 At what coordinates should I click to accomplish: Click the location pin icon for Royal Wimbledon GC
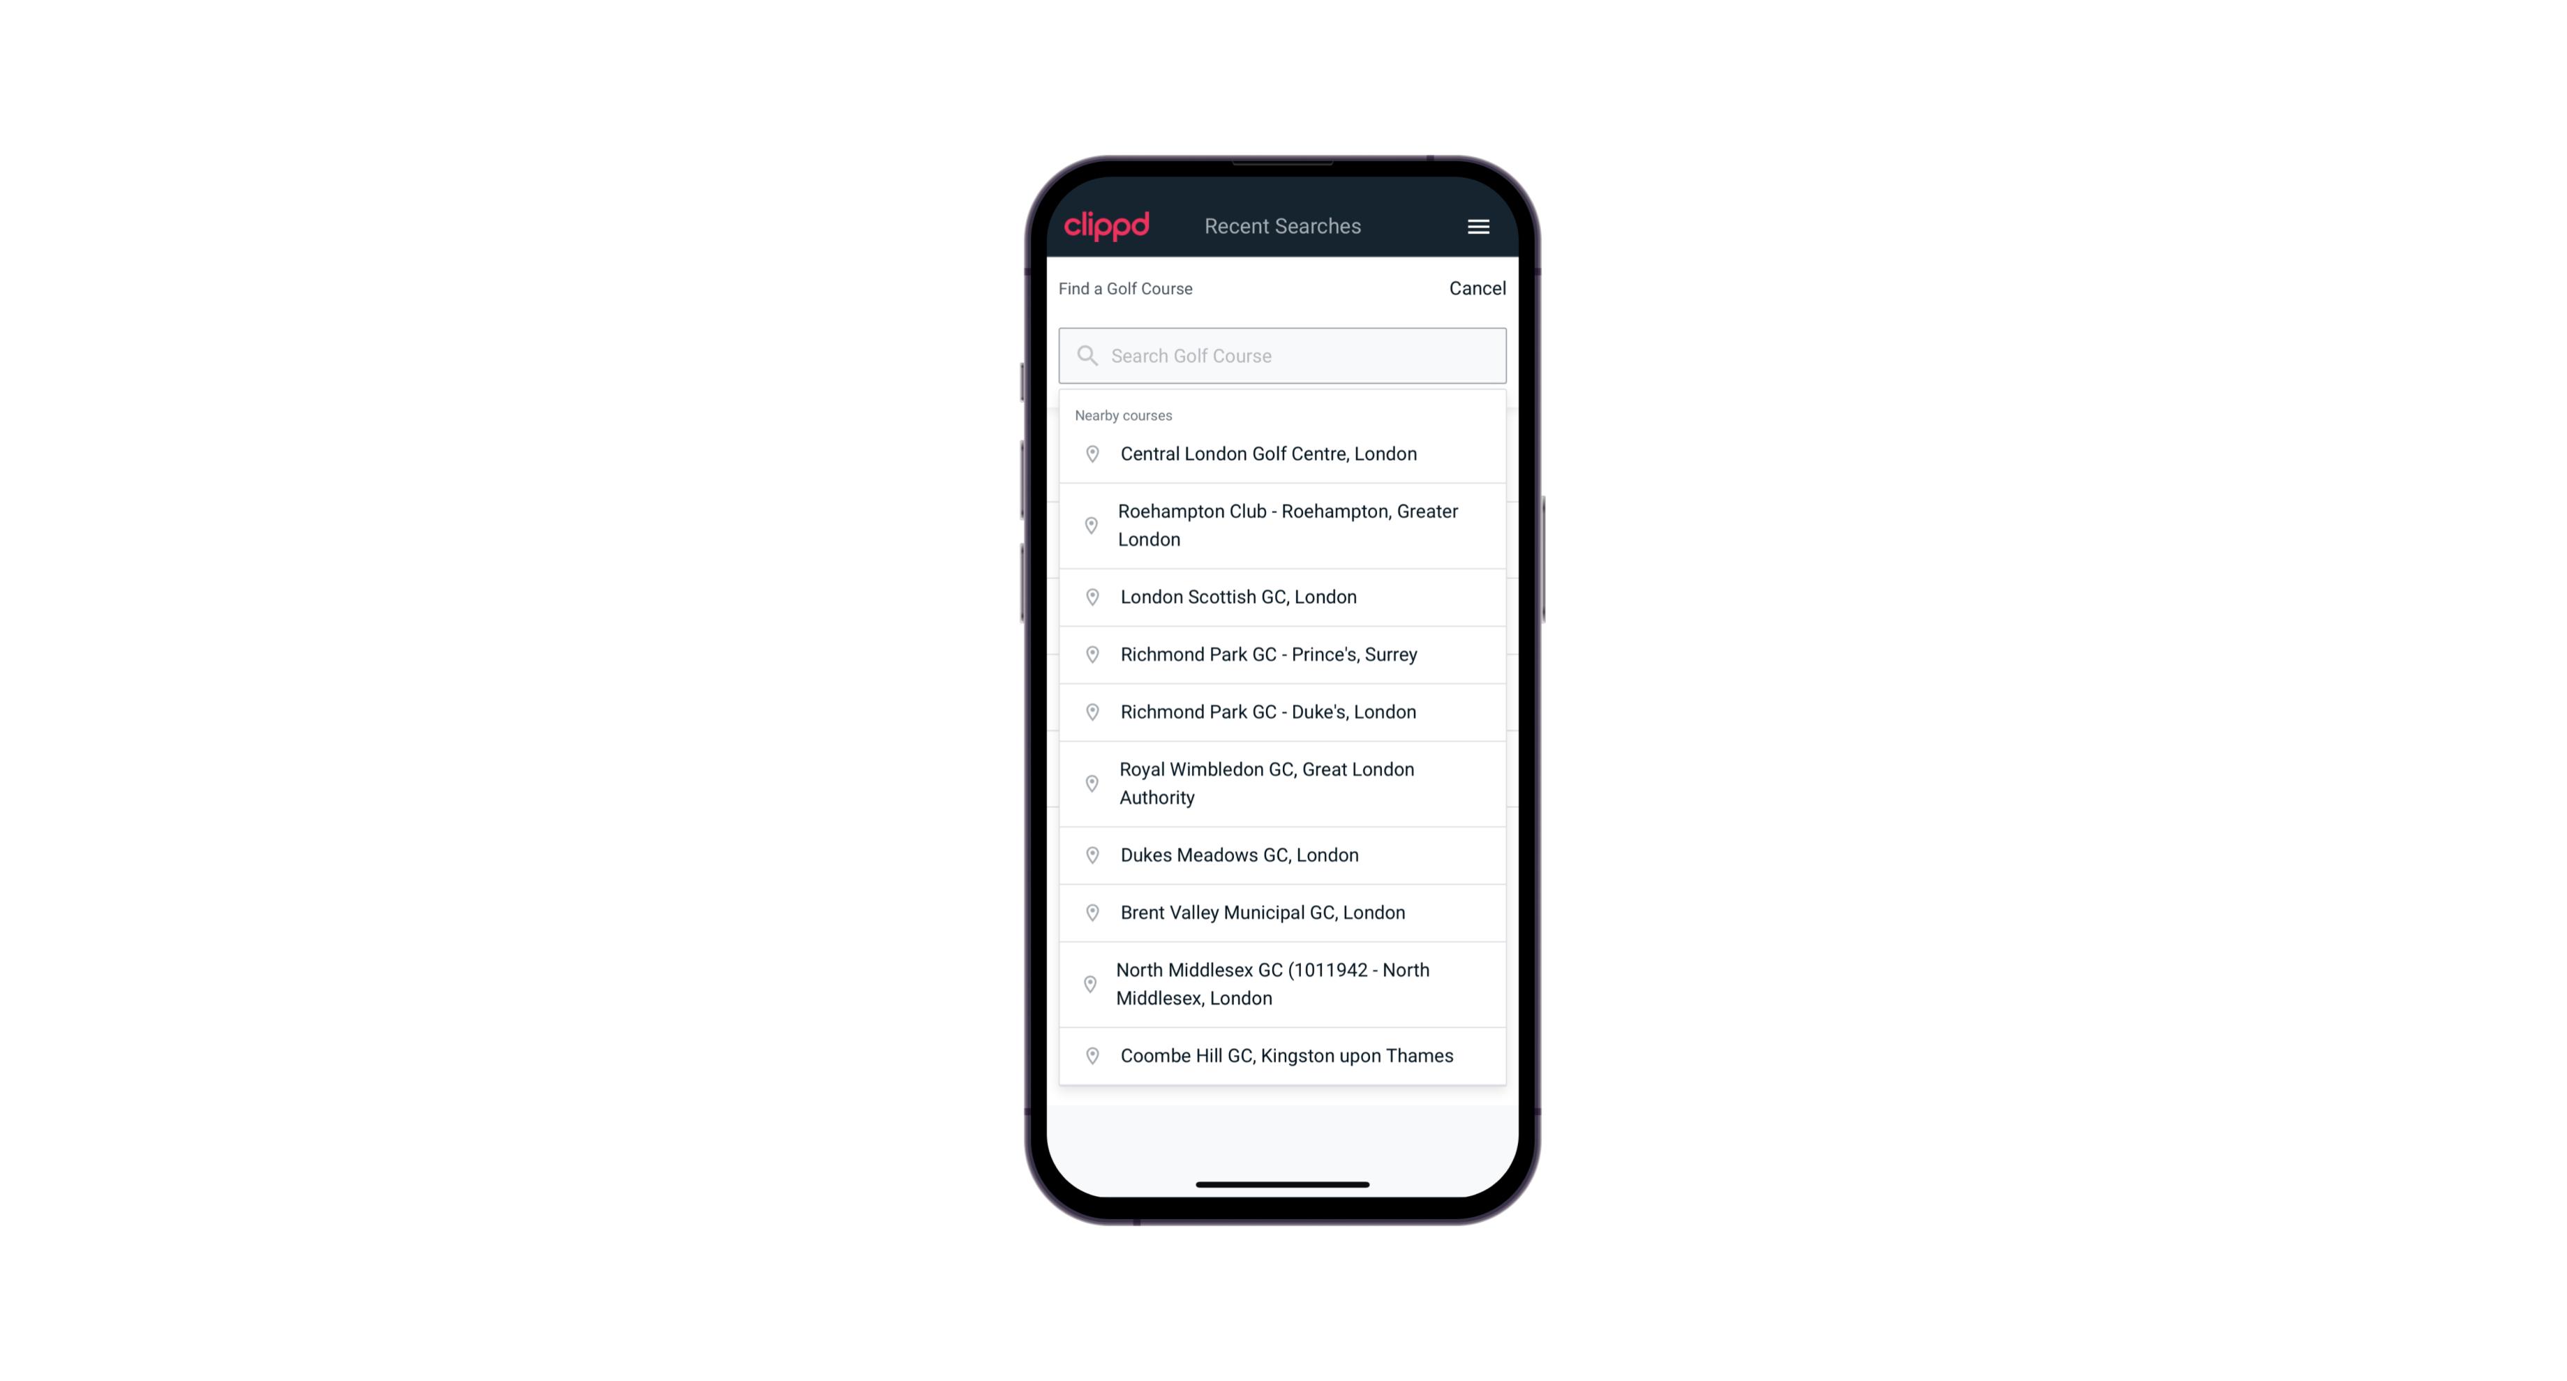tap(1092, 782)
